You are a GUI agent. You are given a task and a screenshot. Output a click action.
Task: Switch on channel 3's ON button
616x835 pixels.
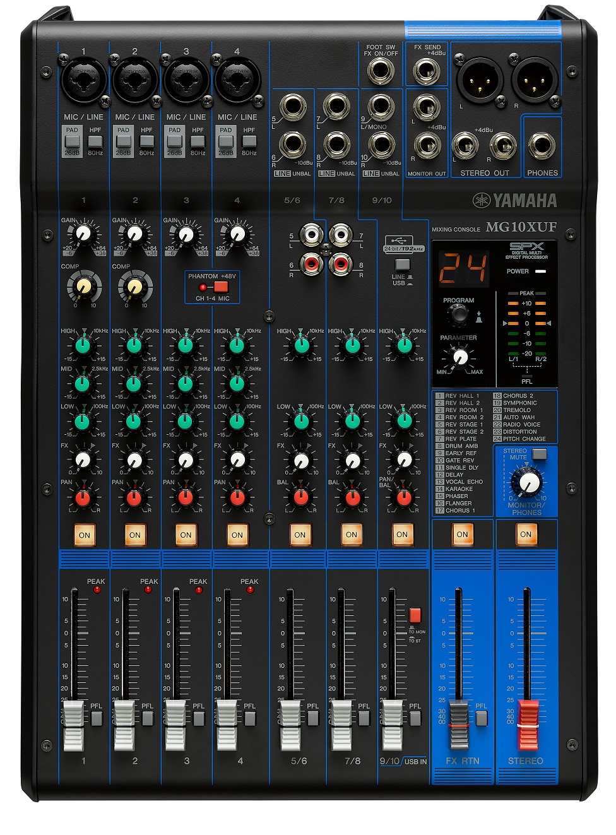pyautogui.click(x=186, y=535)
